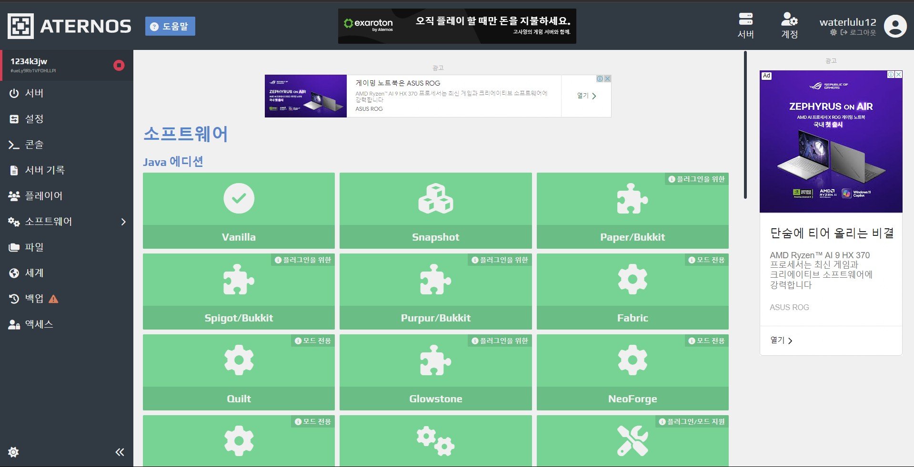The width and height of the screenshot is (914, 467).
Task: Close the right sidebar ad with X
Action: pos(898,75)
